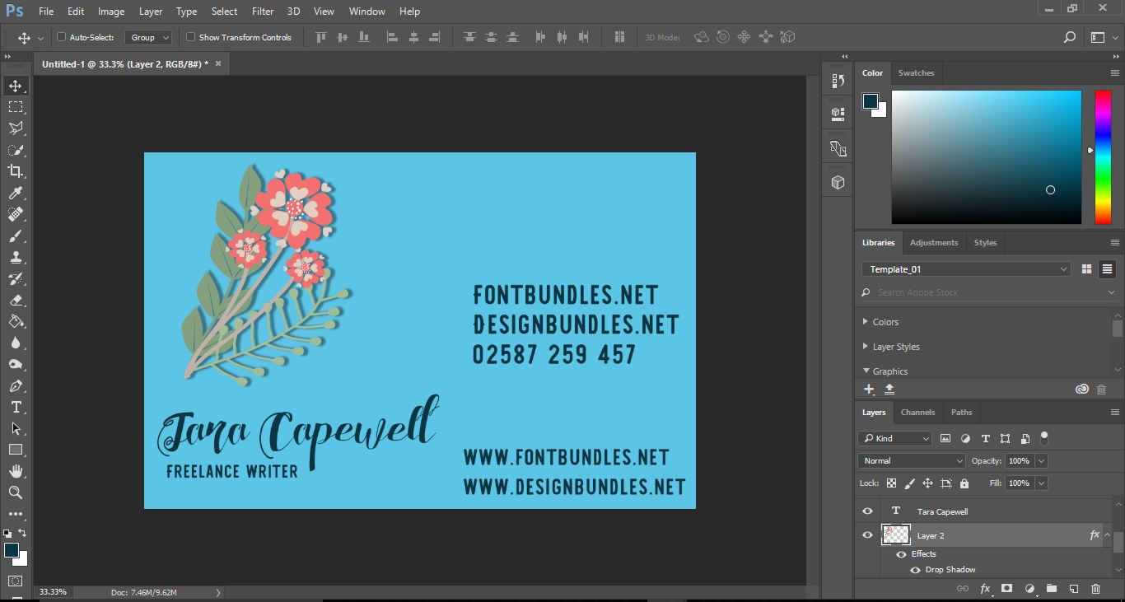
Task: Select the Hand tool
Action: (x=16, y=471)
